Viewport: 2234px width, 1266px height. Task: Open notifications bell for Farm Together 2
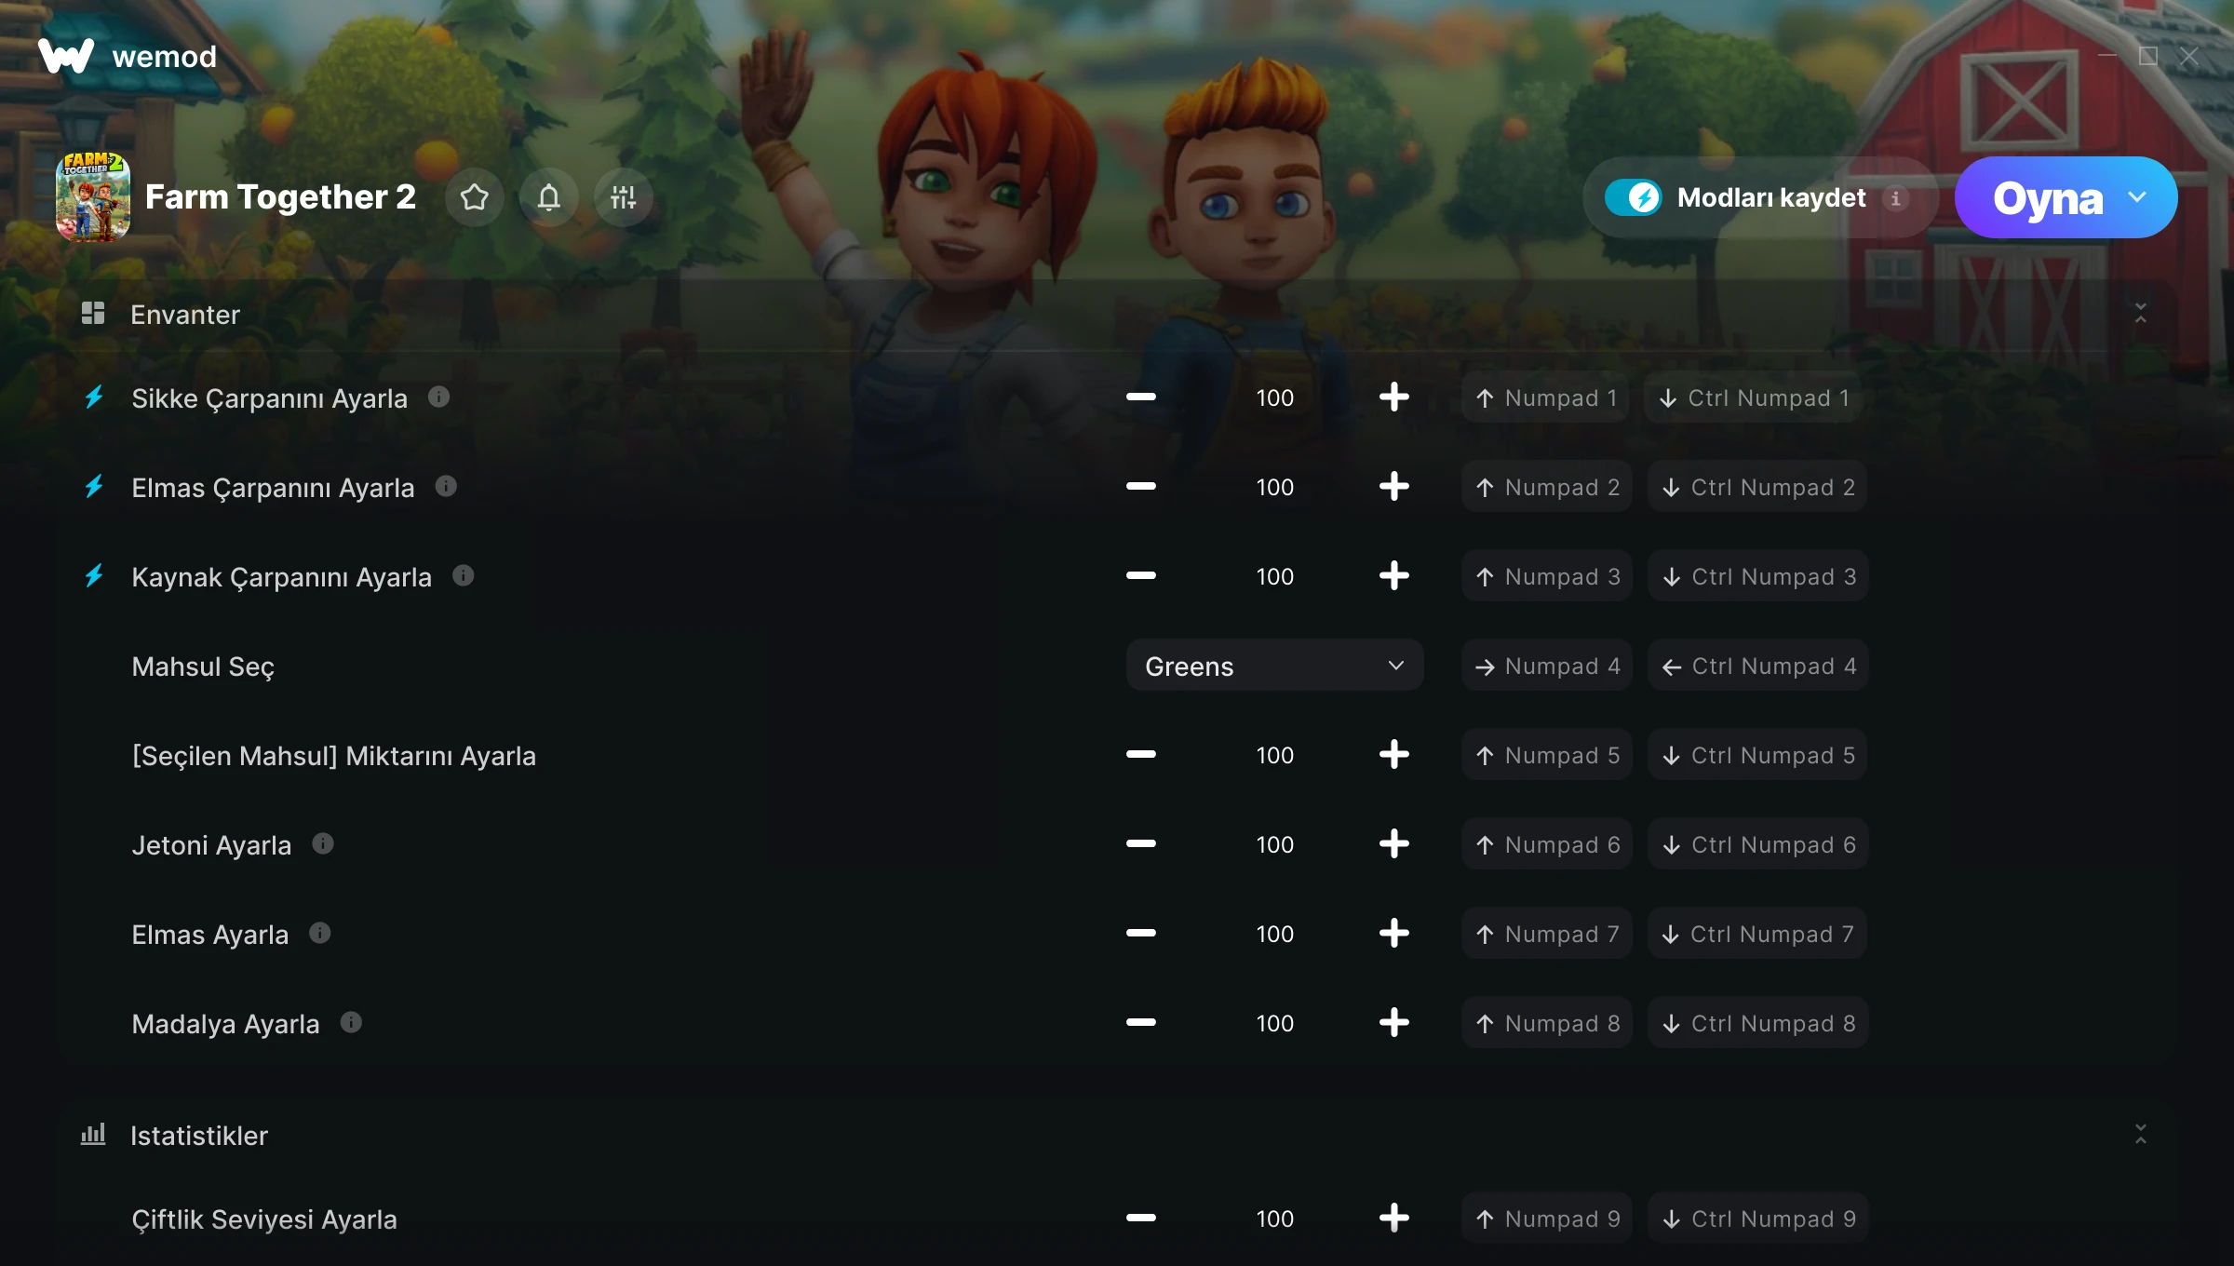pyautogui.click(x=549, y=197)
